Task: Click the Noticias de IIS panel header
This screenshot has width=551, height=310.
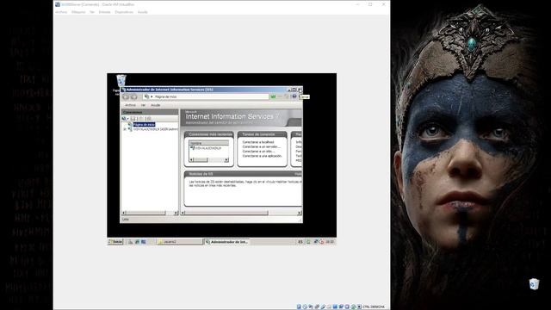Action: (x=243, y=174)
